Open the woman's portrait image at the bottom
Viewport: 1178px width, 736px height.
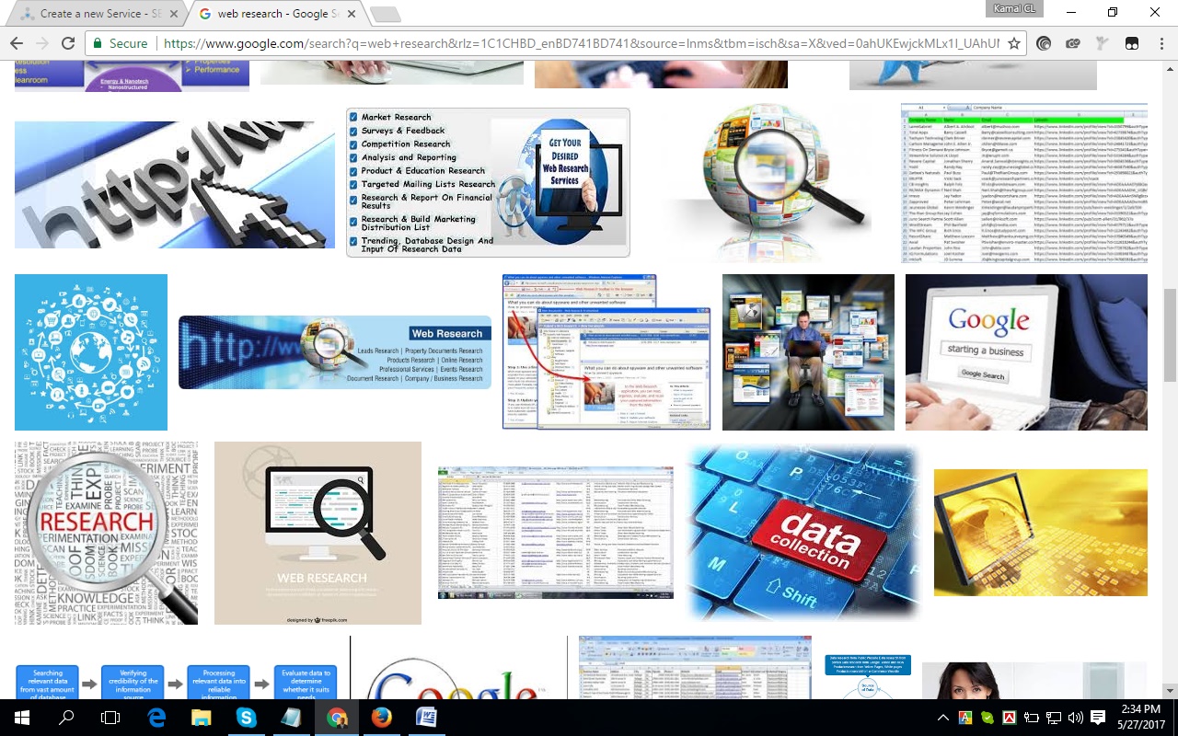[1034, 681]
